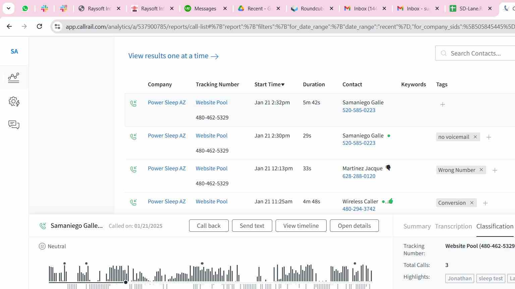Screen dimensions: 515x289
Task: Click the Call back button
Action: point(209,226)
